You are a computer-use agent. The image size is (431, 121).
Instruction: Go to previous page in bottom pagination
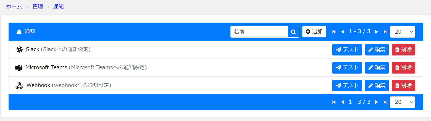tap(343, 102)
